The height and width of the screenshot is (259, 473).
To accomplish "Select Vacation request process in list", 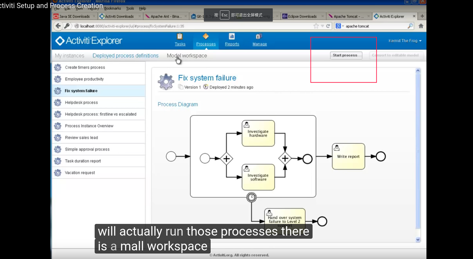I will point(80,173).
